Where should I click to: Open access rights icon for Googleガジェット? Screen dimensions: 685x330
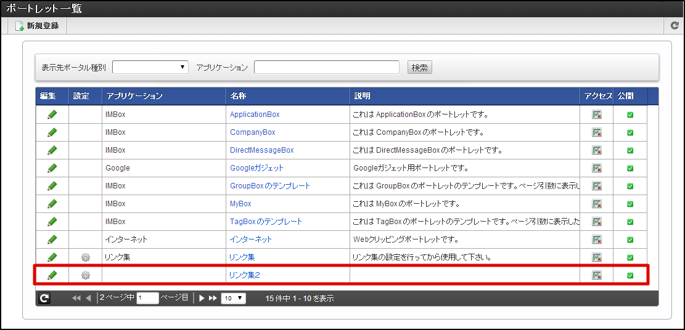point(597,168)
